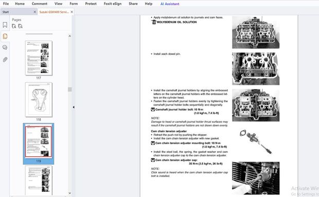
Task: Open the Comments panel icon
Action: 5,47
